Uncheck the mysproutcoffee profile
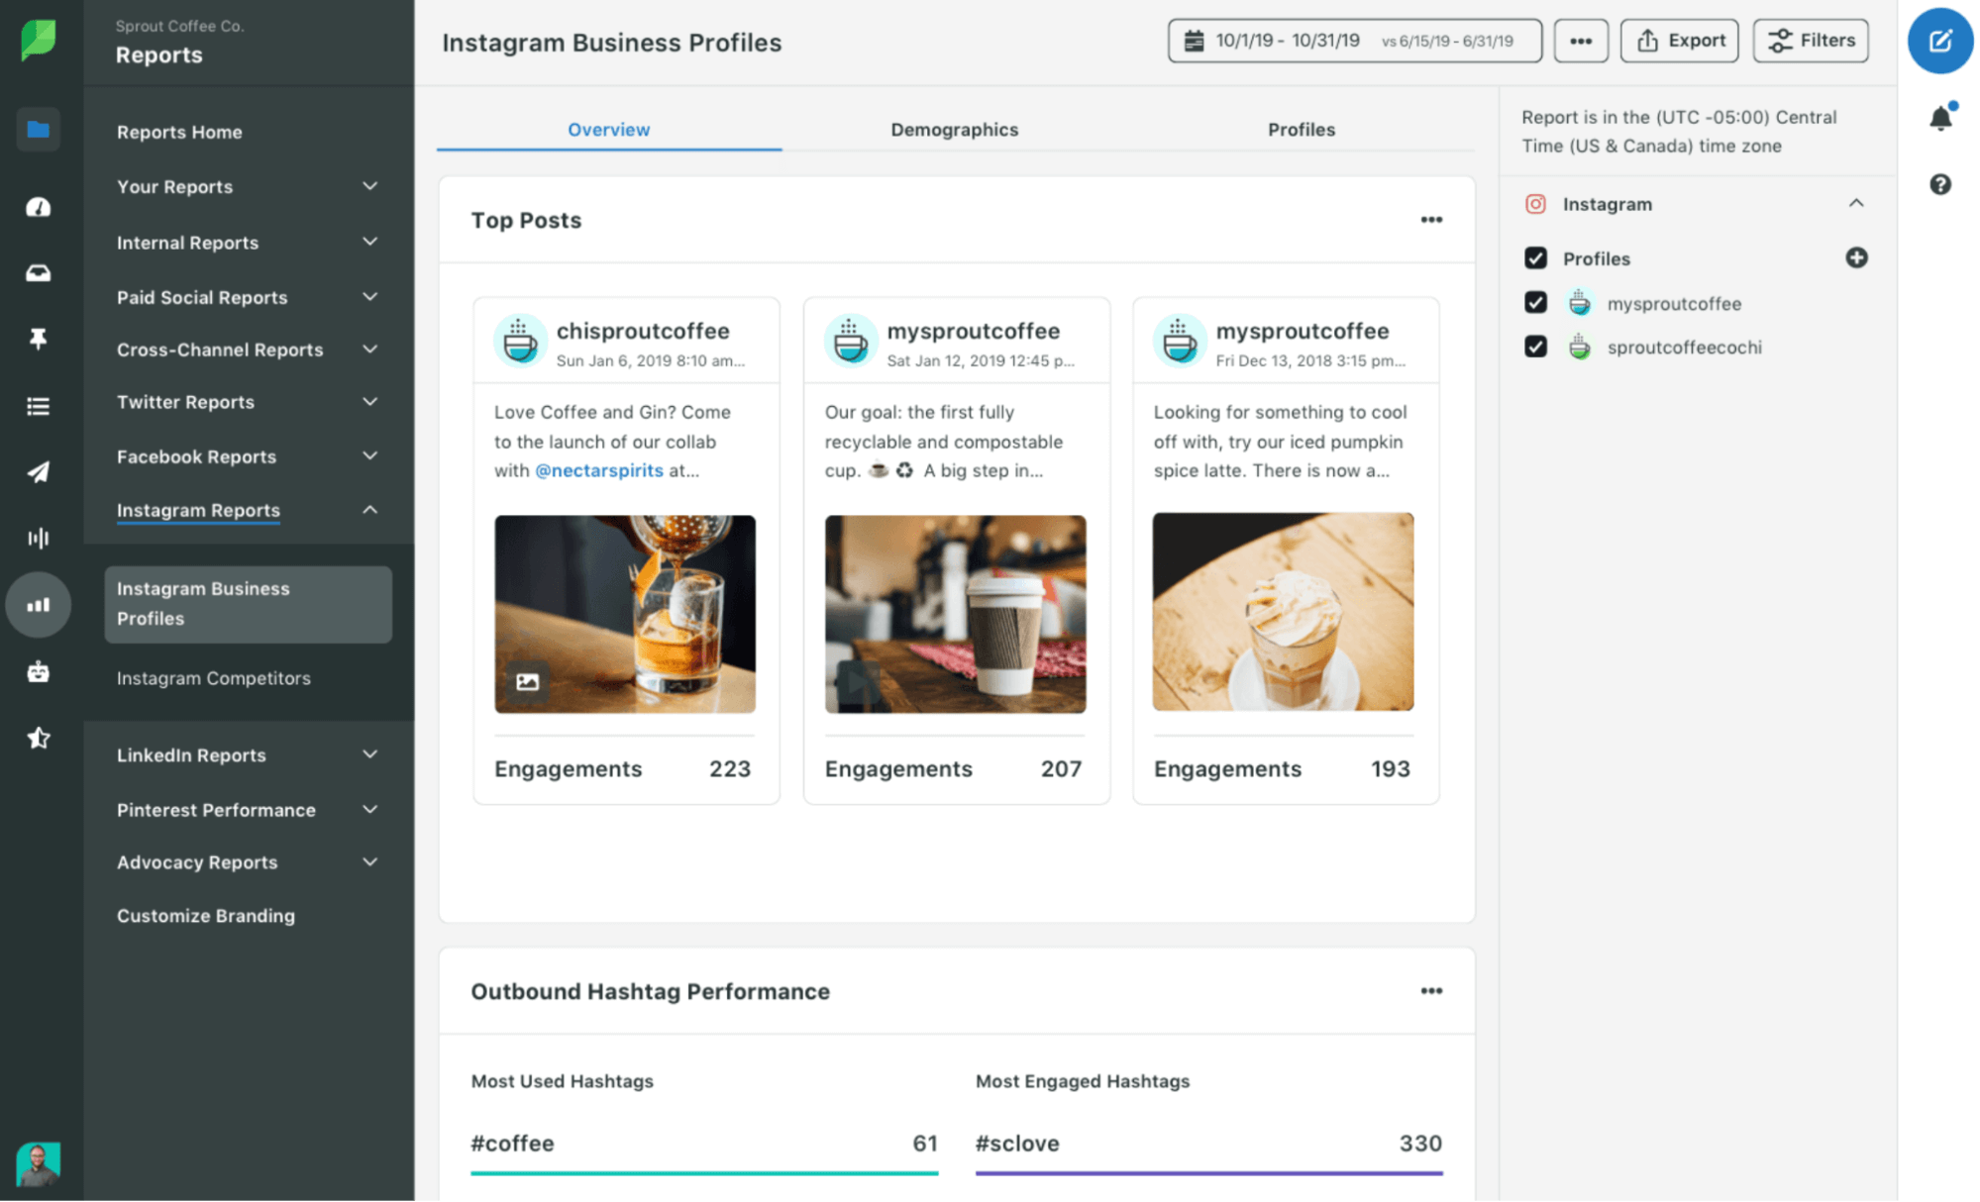1980x1202 pixels. [1535, 302]
